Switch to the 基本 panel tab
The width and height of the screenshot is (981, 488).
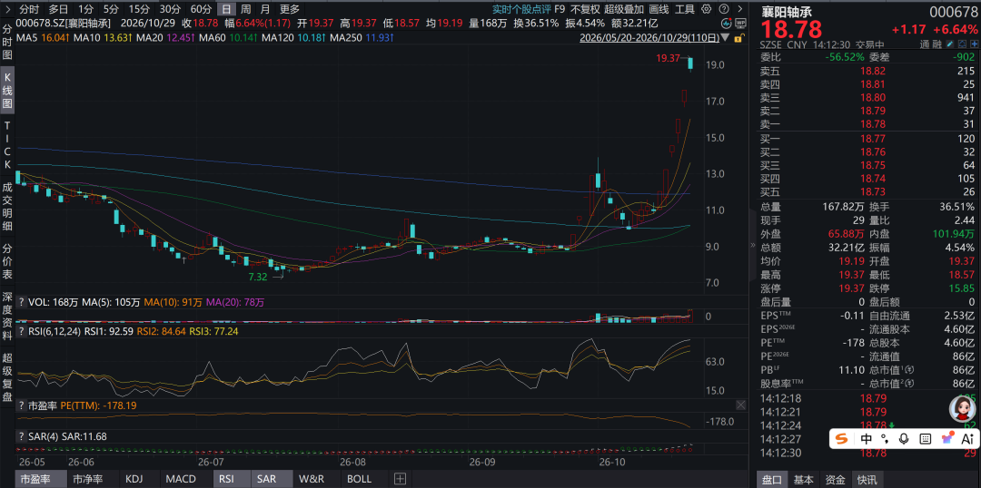tap(804, 479)
